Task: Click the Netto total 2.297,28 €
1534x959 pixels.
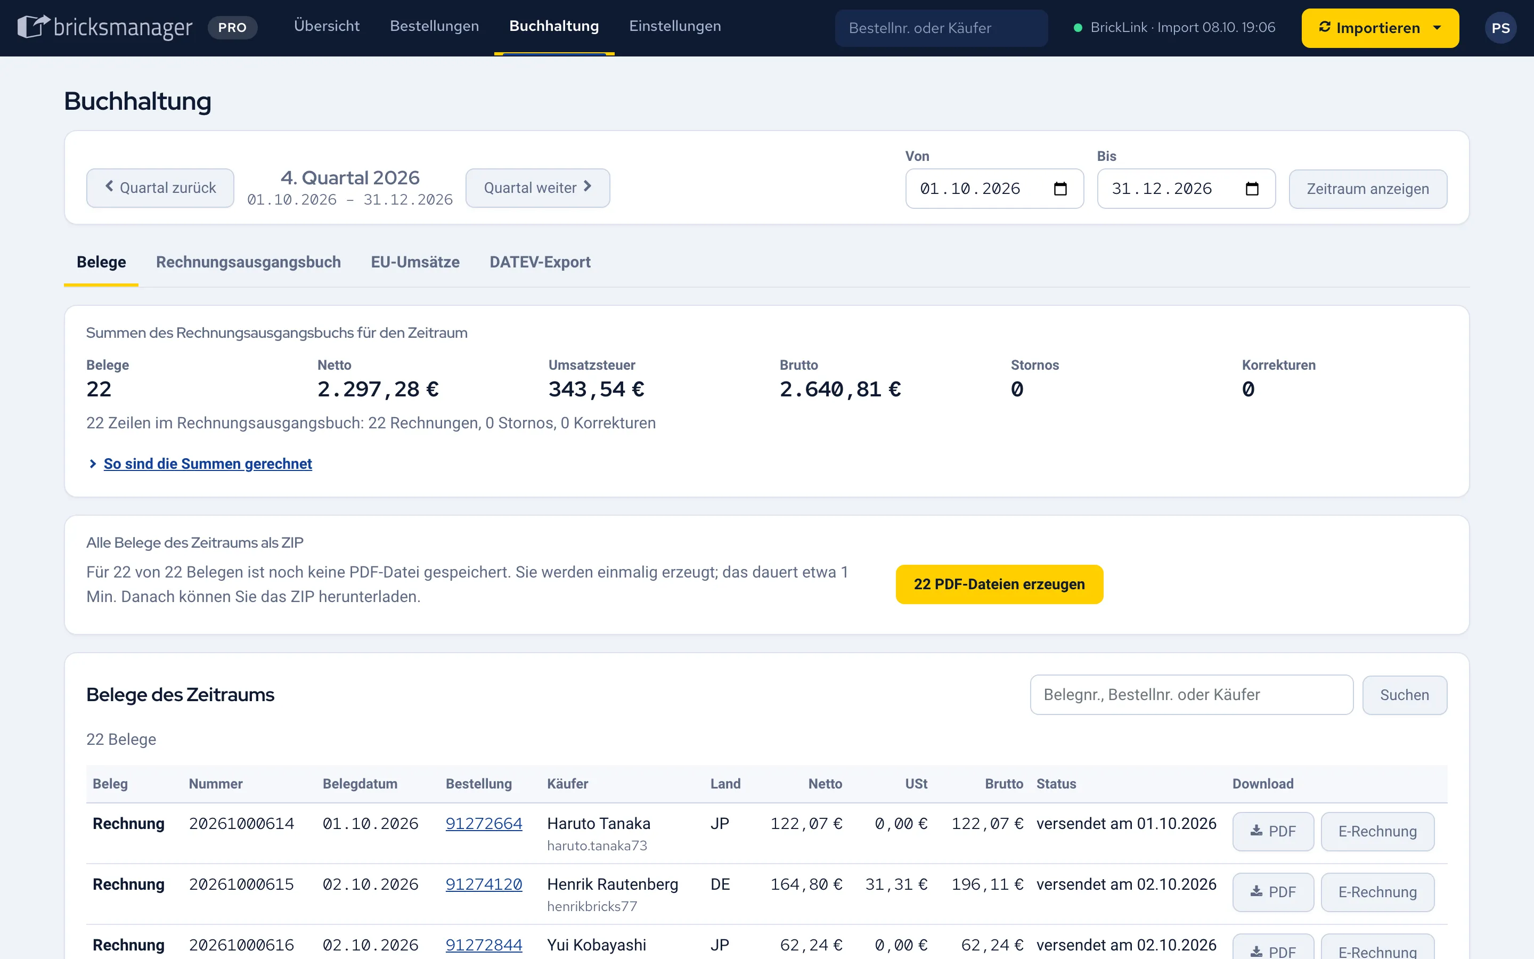Action: coord(378,389)
